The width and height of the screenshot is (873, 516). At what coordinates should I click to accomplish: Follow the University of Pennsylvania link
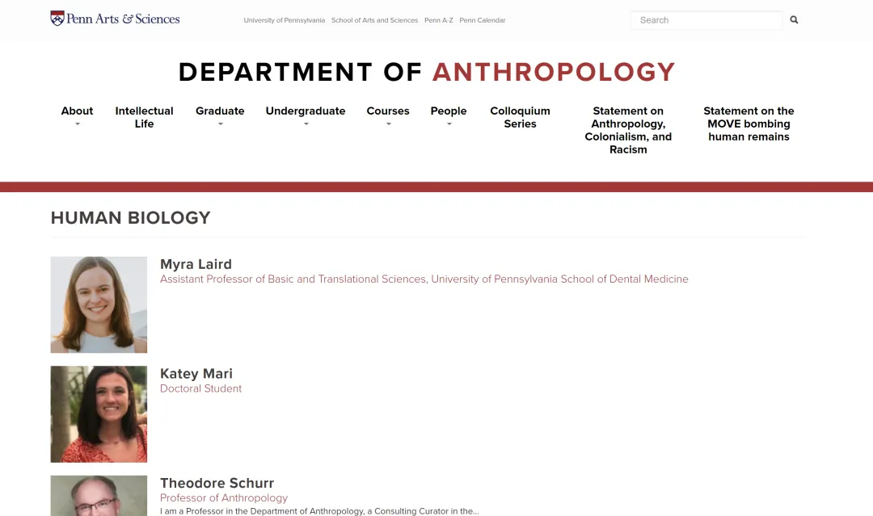[x=284, y=20]
